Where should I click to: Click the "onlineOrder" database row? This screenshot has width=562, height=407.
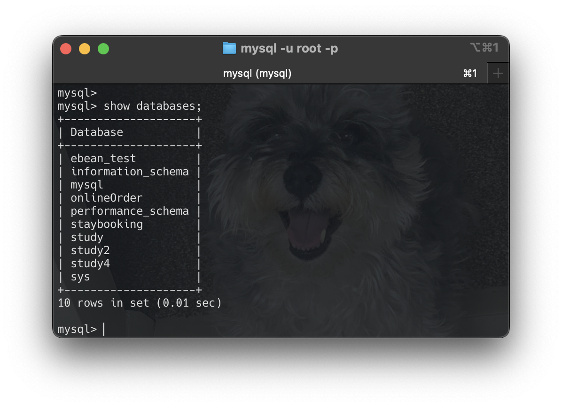click(107, 198)
